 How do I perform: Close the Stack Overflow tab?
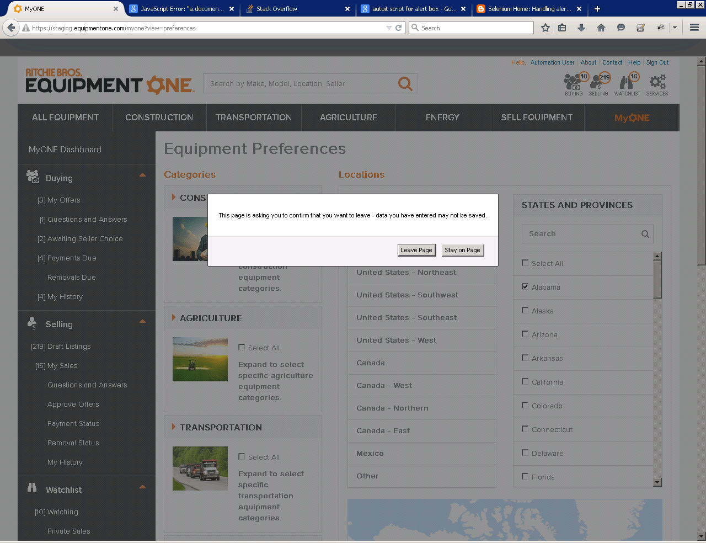[347, 9]
